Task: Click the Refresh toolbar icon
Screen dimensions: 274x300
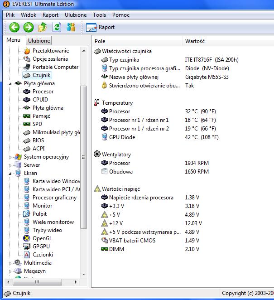Action: (57, 27)
